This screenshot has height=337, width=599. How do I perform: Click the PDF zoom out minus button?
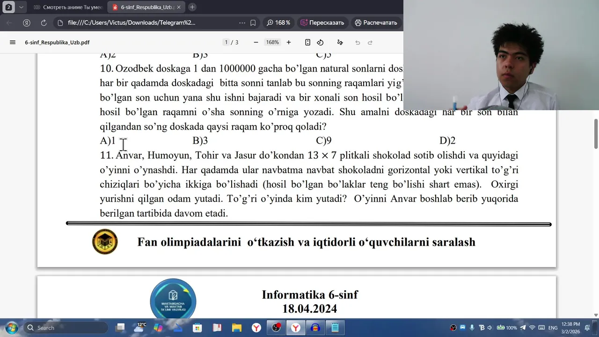(256, 42)
